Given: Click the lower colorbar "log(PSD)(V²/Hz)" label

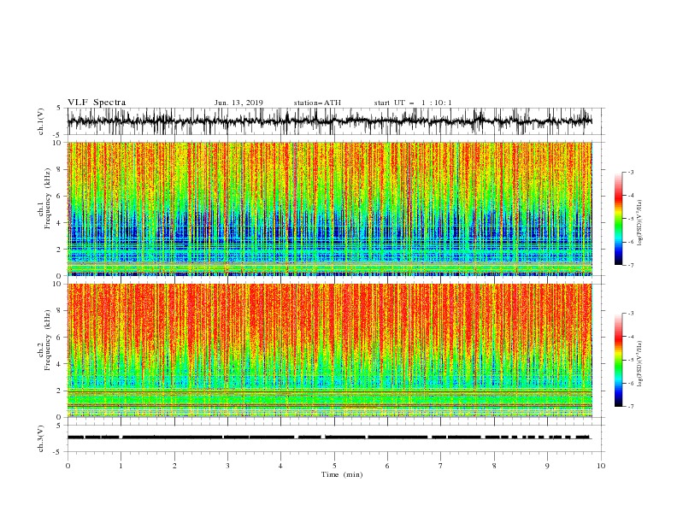Looking at the screenshot, I should (639, 363).
